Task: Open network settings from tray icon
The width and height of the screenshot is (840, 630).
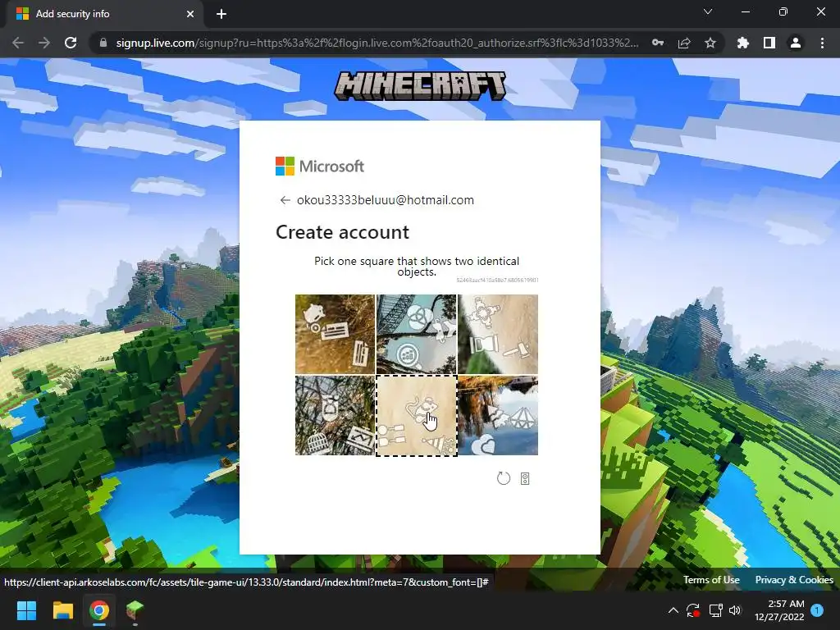Action: pos(715,610)
